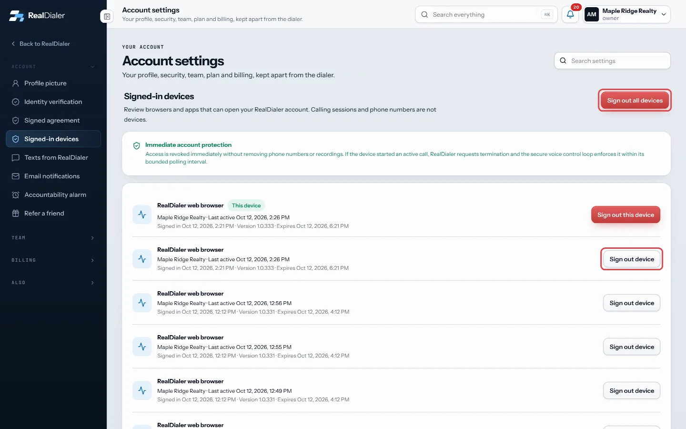Sign out device last active 12:55 PM
The height and width of the screenshot is (429, 686).
[x=632, y=347]
